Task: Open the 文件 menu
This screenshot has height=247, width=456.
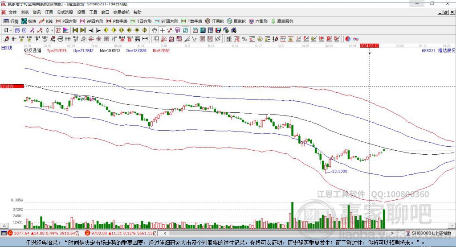Action: pyautogui.click(x=13, y=12)
